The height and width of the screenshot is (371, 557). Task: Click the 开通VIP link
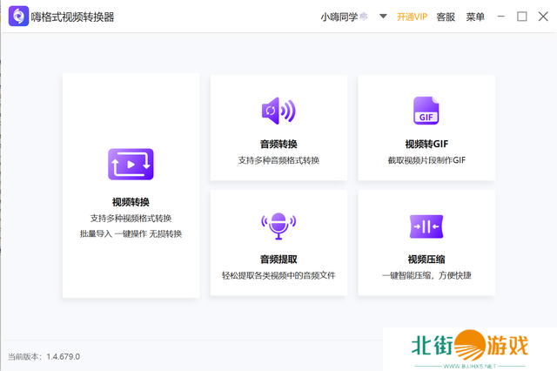coord(412,17)
